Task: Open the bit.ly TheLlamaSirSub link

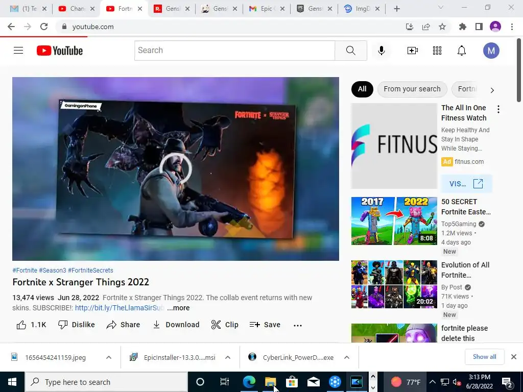Action: [120, 308]
